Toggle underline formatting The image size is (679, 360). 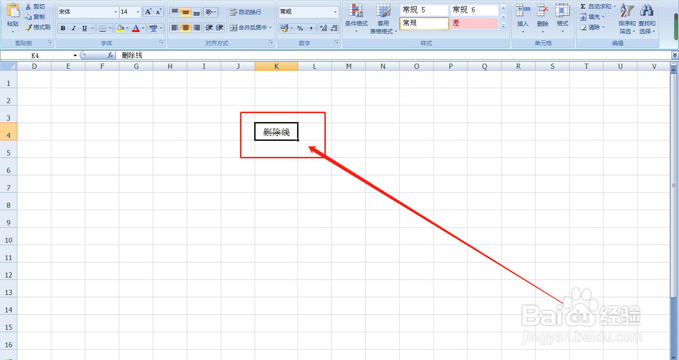point(84,28)
